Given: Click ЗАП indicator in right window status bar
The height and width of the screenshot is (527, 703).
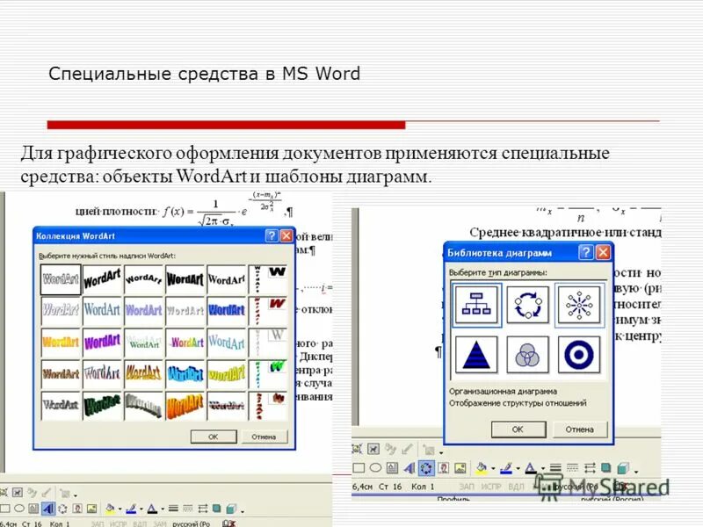Looking at the screenshot, I should [x=467, y=487].
